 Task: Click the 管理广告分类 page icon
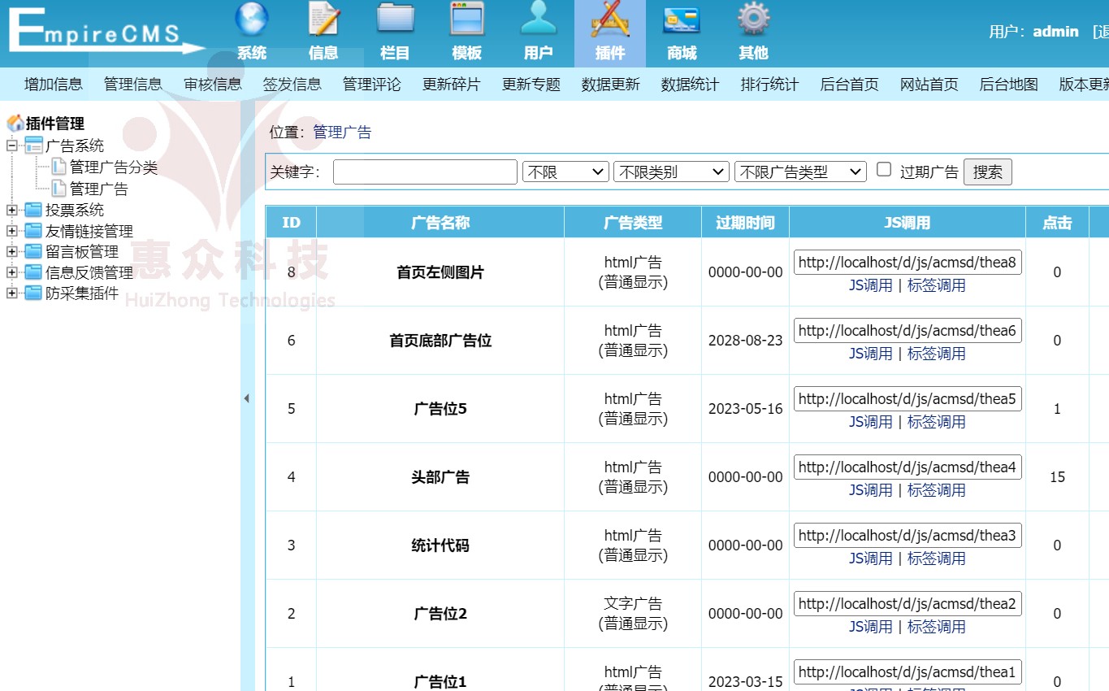click(x=58, y=167)
